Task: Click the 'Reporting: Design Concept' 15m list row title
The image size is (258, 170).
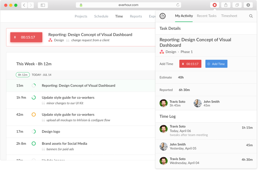Action: point(78,86)
